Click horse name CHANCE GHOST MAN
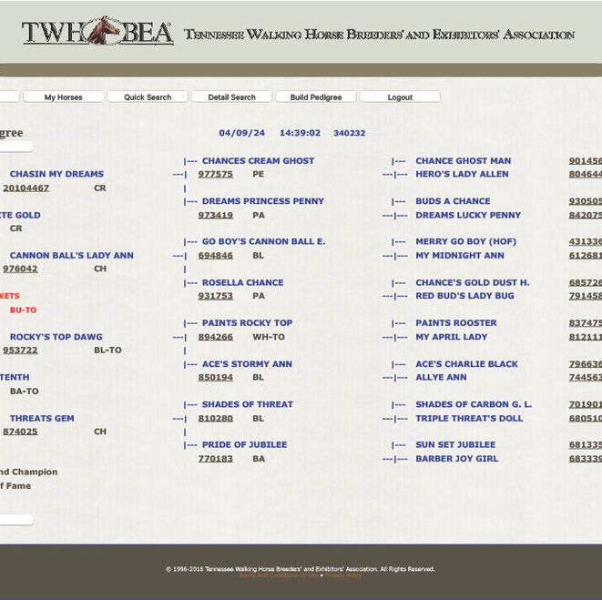 [464, 161]
